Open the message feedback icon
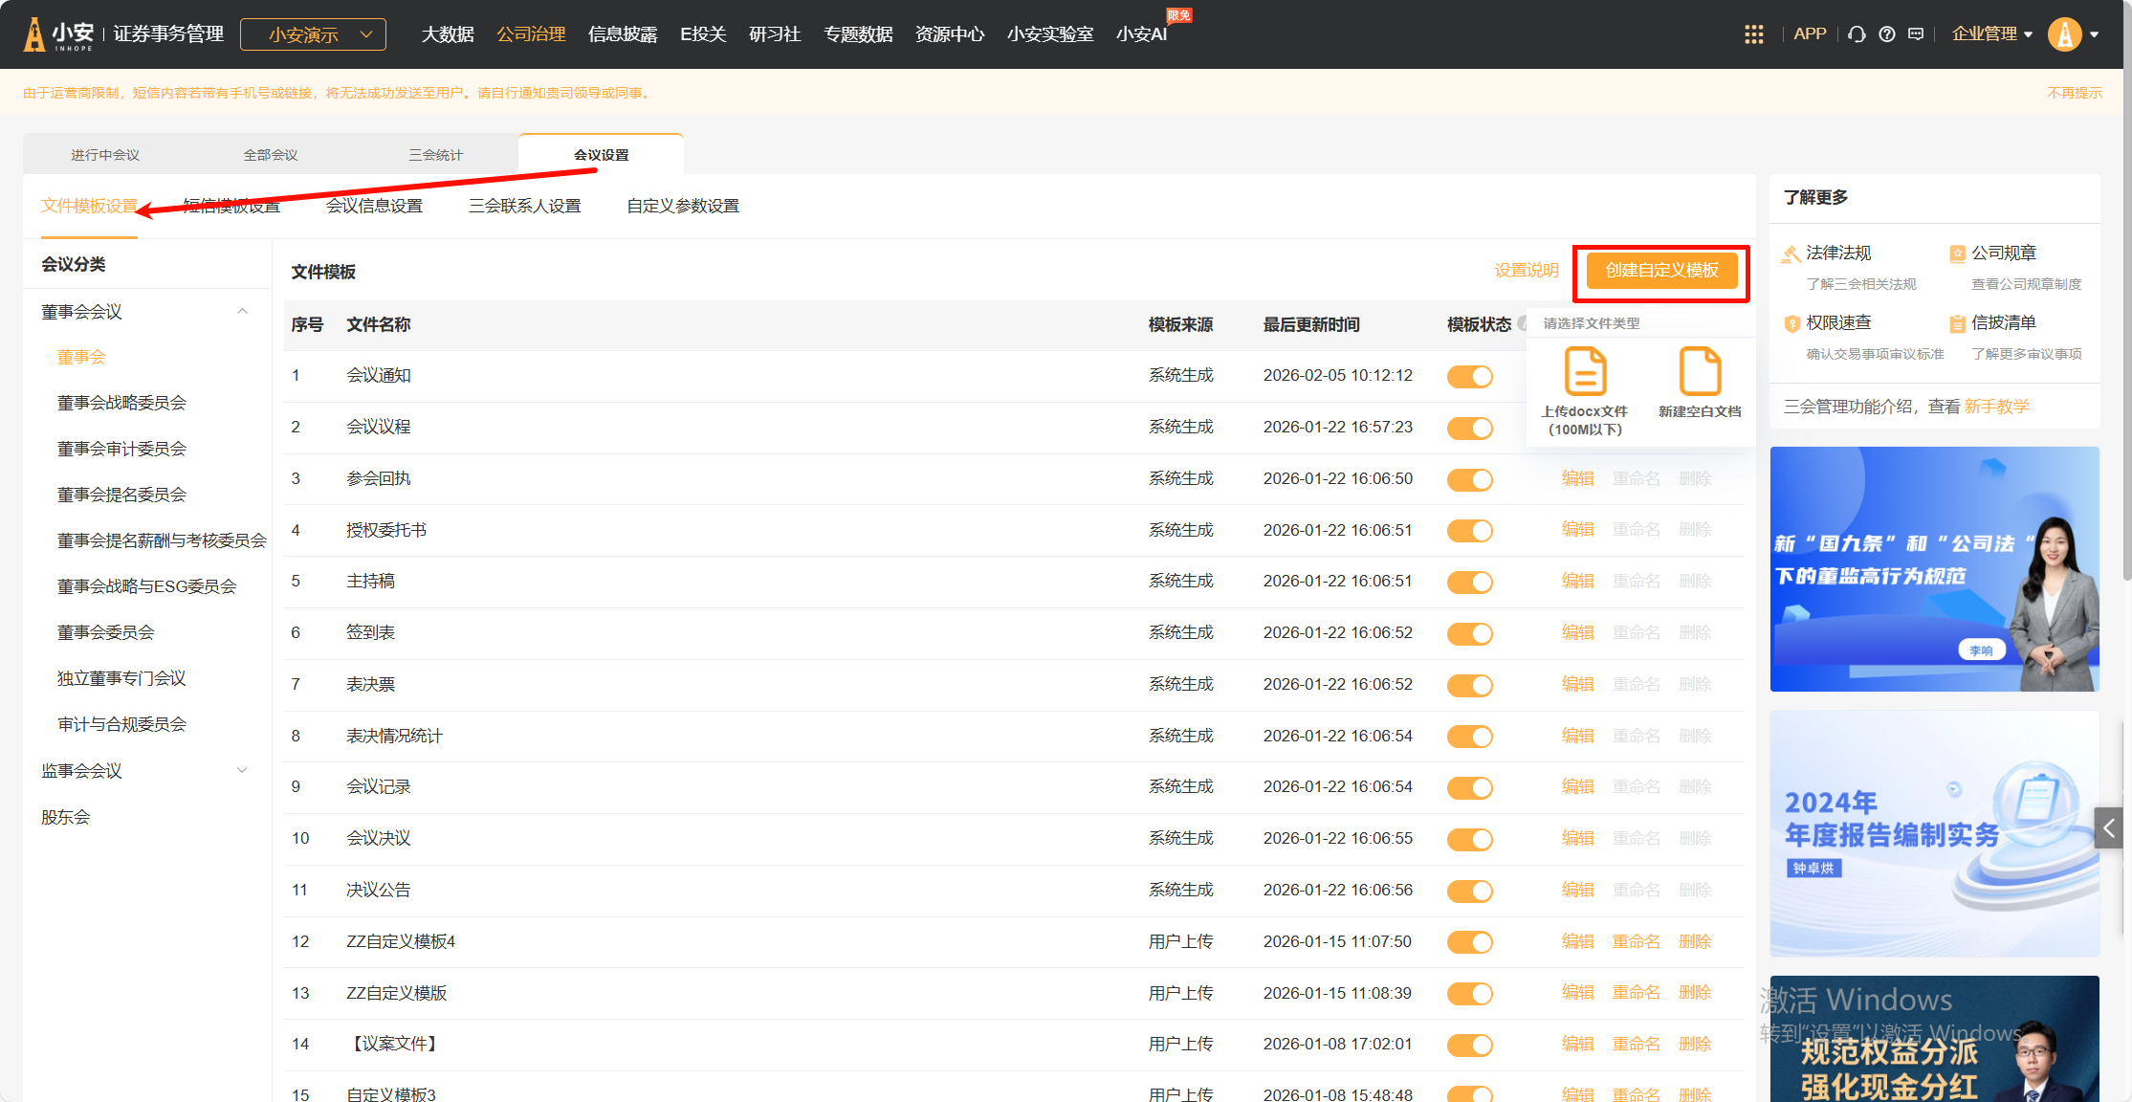The width and height of the screenshot is (2132, 1102). coord(1916,34)
